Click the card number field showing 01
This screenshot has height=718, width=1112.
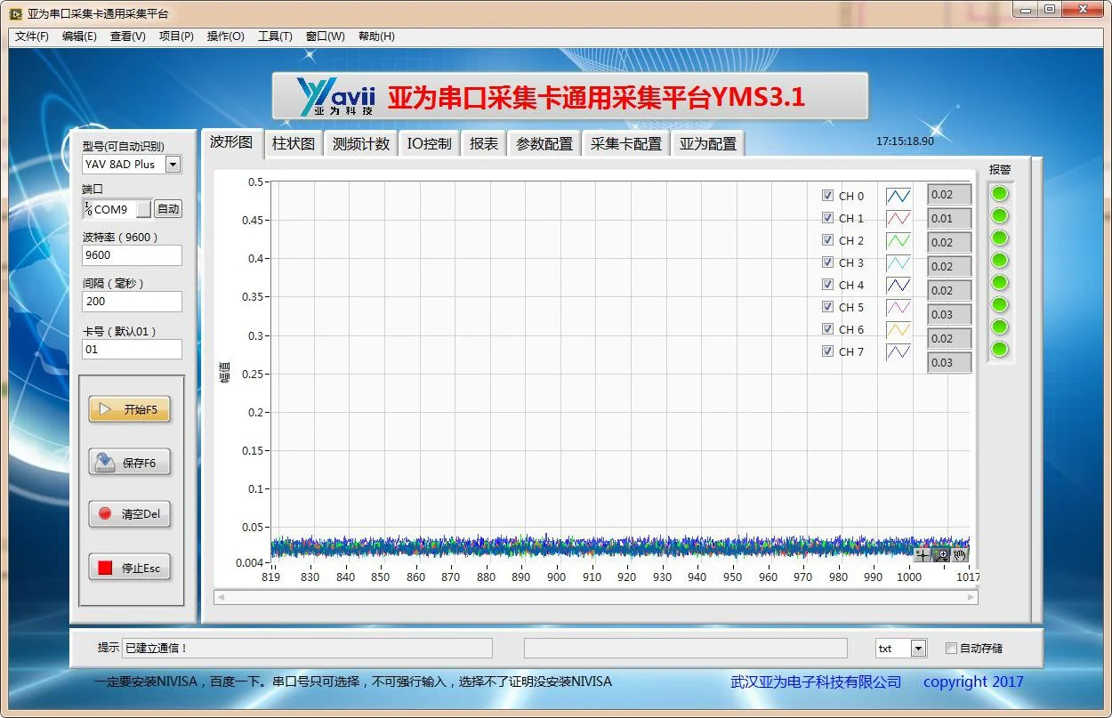point(132,350)
